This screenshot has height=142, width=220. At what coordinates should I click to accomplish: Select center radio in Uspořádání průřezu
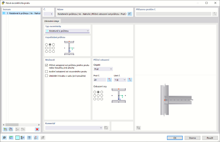tap(50, 48)
